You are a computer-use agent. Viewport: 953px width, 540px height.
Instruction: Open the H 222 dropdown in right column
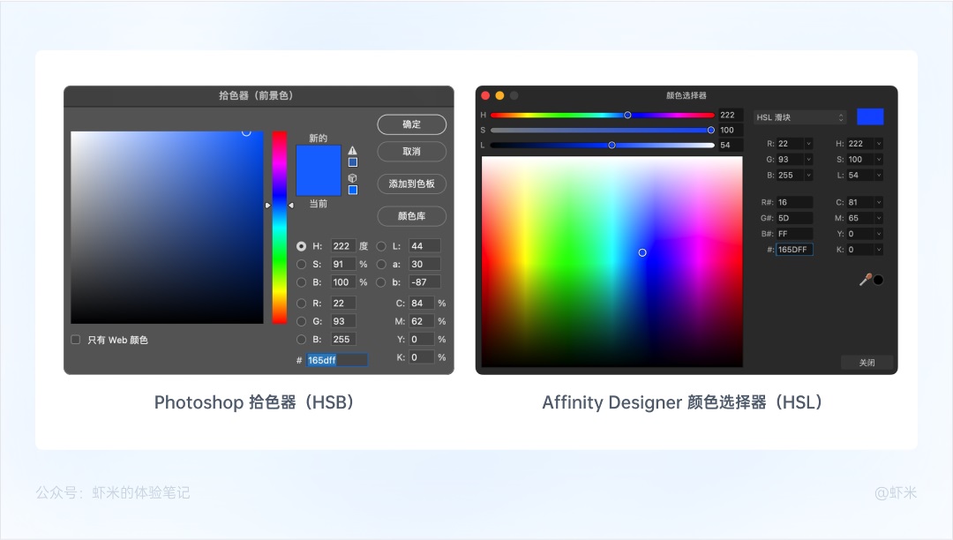coord(879,143)
